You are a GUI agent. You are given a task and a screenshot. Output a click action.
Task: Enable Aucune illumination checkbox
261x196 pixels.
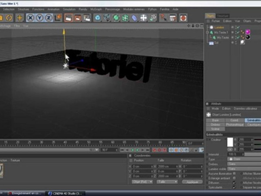[x=234, y=174]
